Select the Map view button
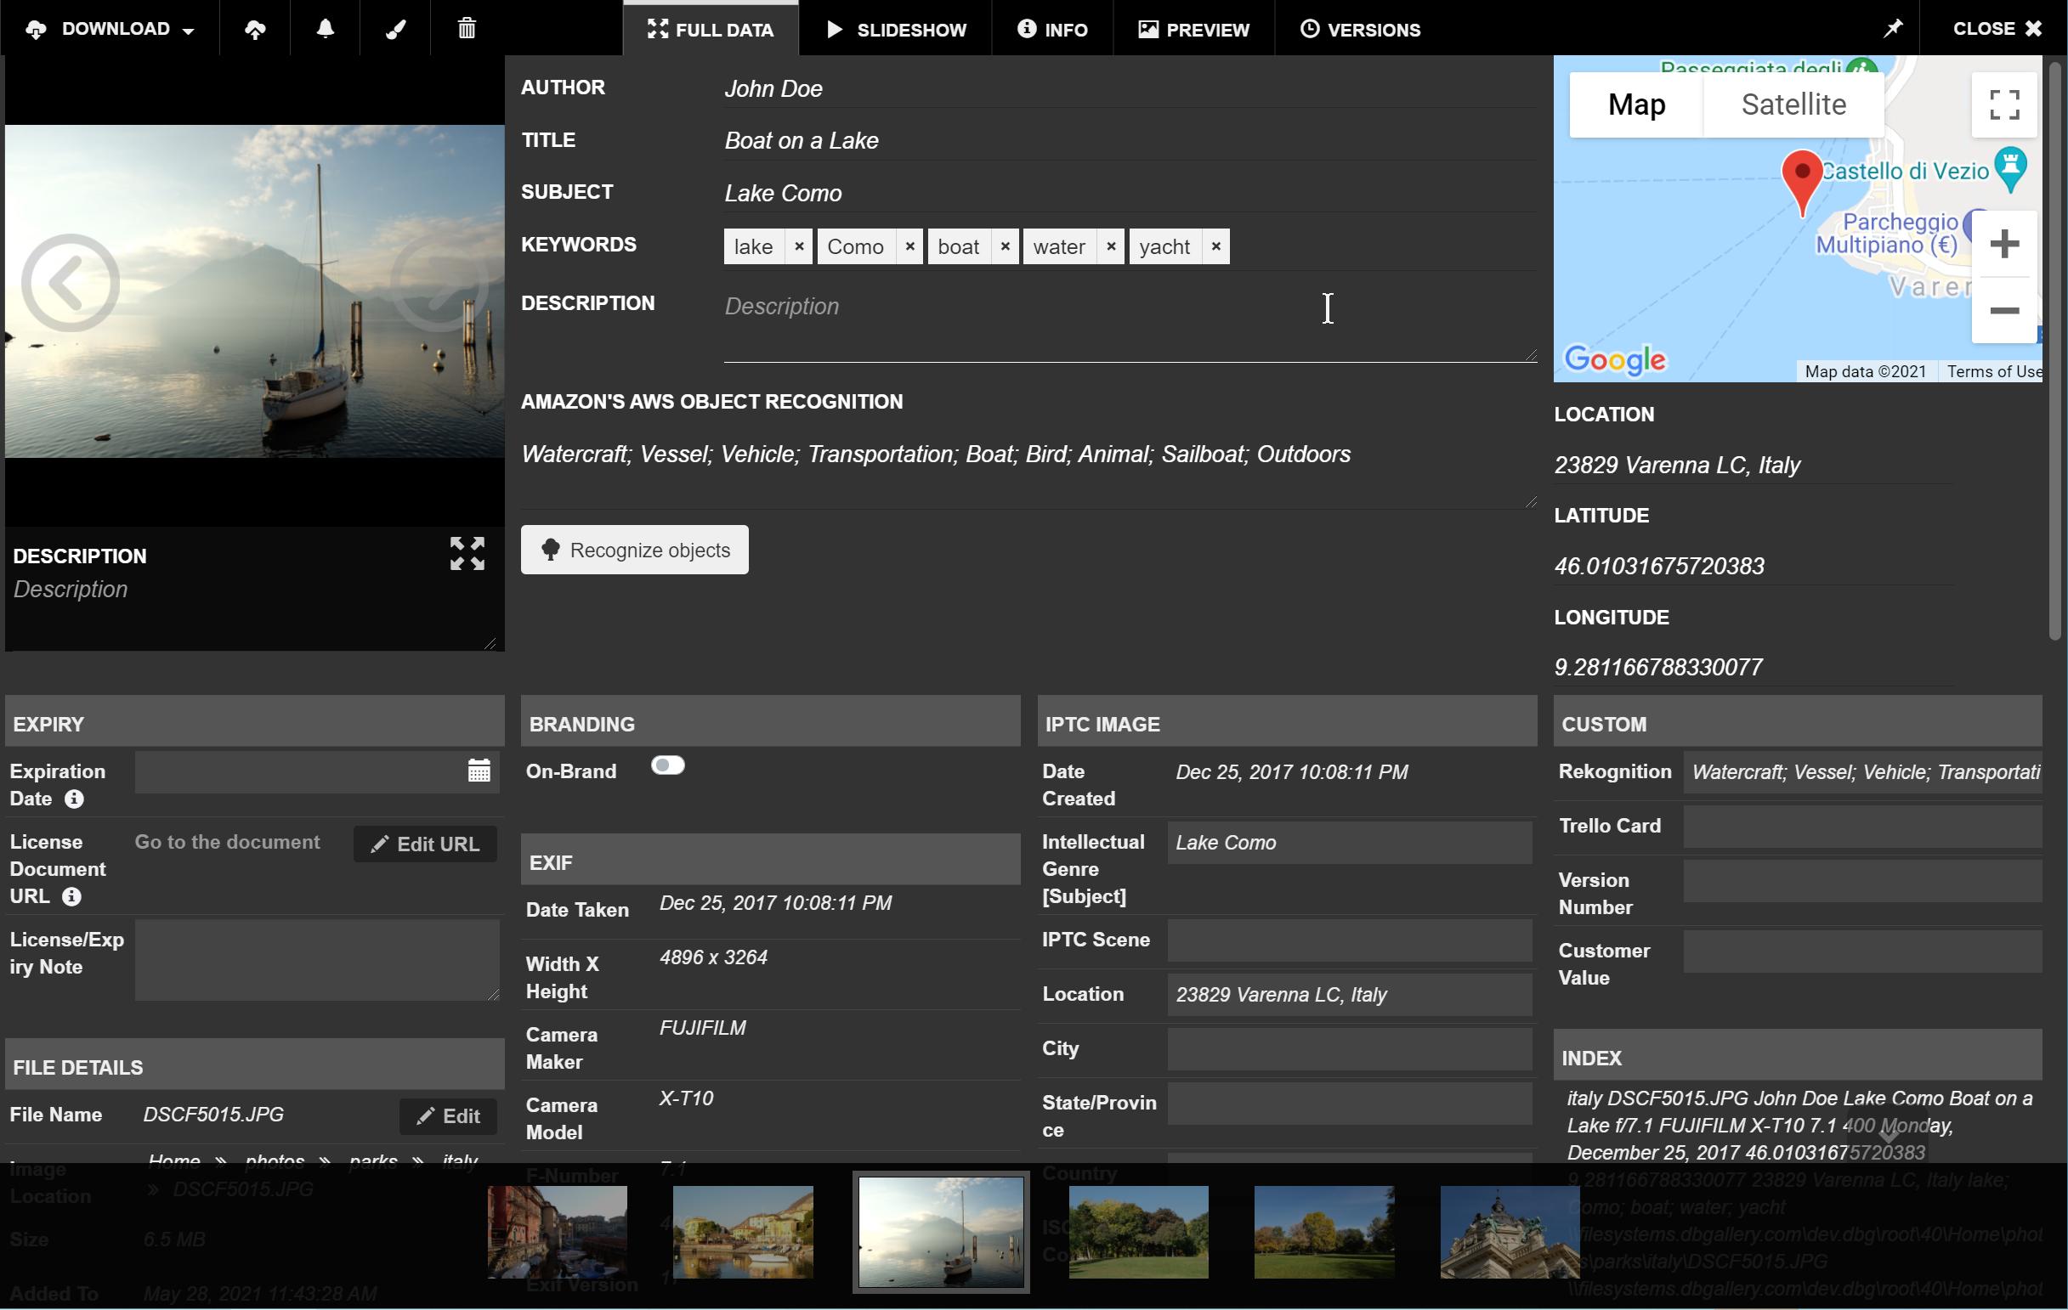Image resolution: width=2068 pixels, height=1310 pixels. click(x=1636, y=104)
